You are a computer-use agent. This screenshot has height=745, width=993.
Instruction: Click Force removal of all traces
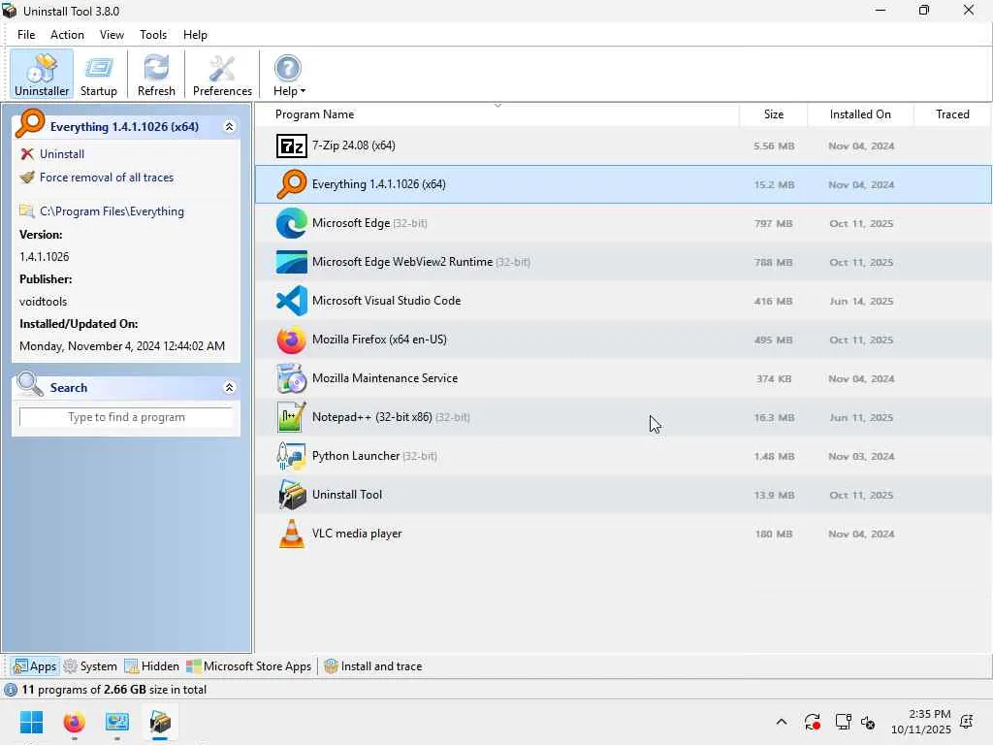(x=107, y=178)
